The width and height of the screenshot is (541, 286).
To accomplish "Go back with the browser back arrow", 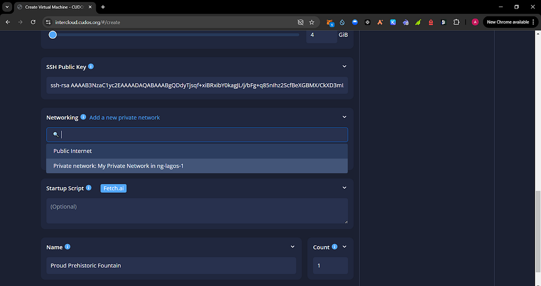I will pos(7,22).
